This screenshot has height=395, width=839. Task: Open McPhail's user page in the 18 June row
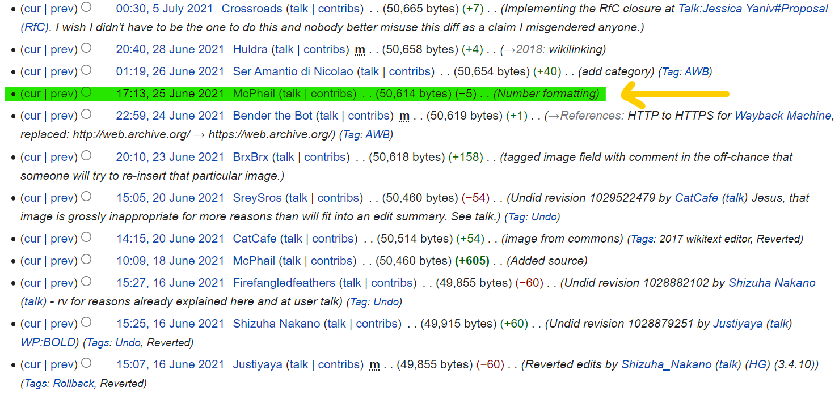(254, 261)
